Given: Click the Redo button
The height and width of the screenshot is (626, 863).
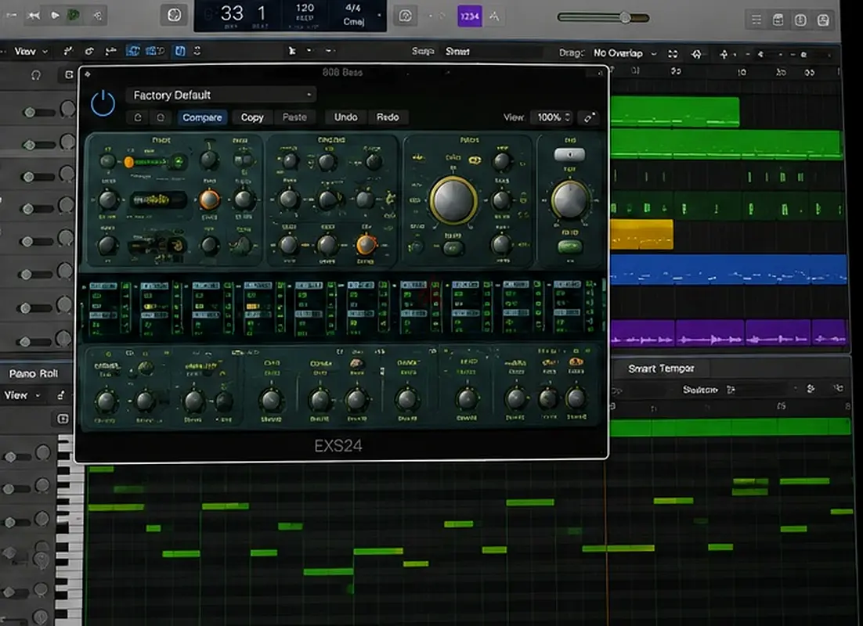Looking at the screenshot, I should (388, 117).
